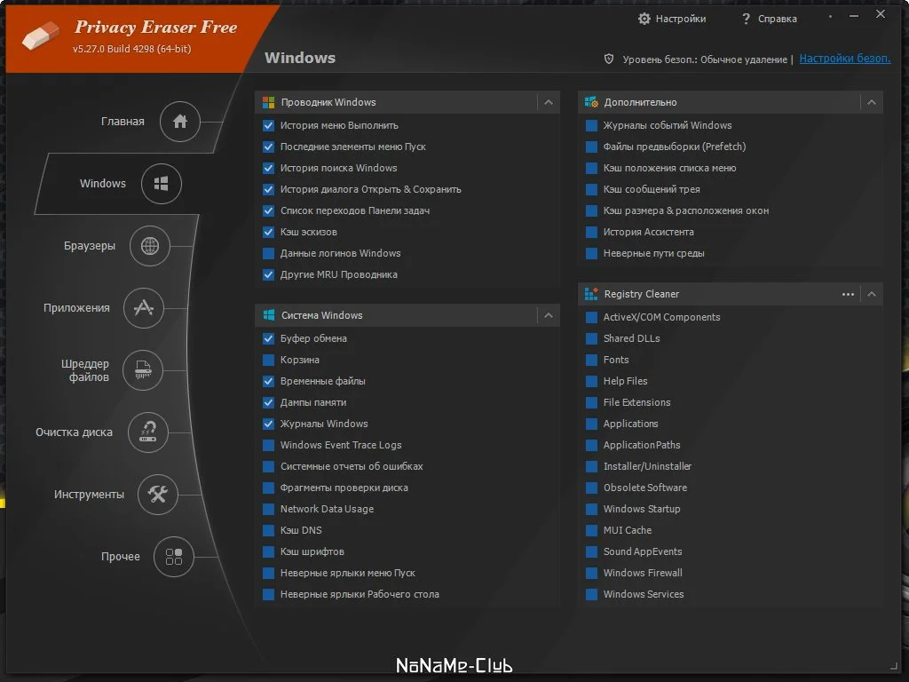The width and height of the screenshot is (909, 682).
Task: Click the Проводник Windows section icon
Action: tap(268, 103)
